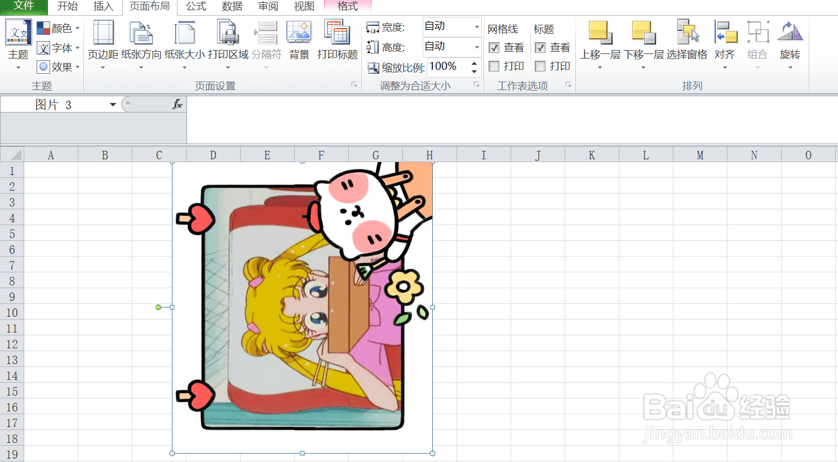Expand the Height (高度) Auto dropdown
This screenshot has height=462, width=838.
[x=477, y=47]
